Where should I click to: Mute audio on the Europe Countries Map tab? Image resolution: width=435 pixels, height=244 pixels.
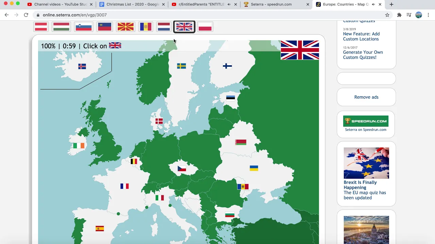(x=373, y=4)
